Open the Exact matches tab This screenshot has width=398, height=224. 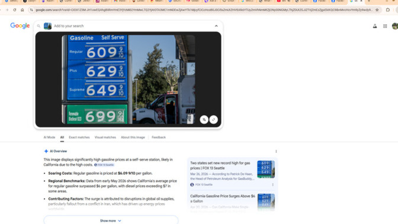coord(79,137)
